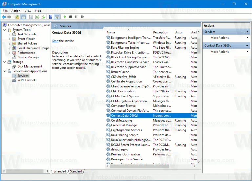Click the Back arrow in toolbar
Screen dimensions: 252x181
(x=4, y=17)
